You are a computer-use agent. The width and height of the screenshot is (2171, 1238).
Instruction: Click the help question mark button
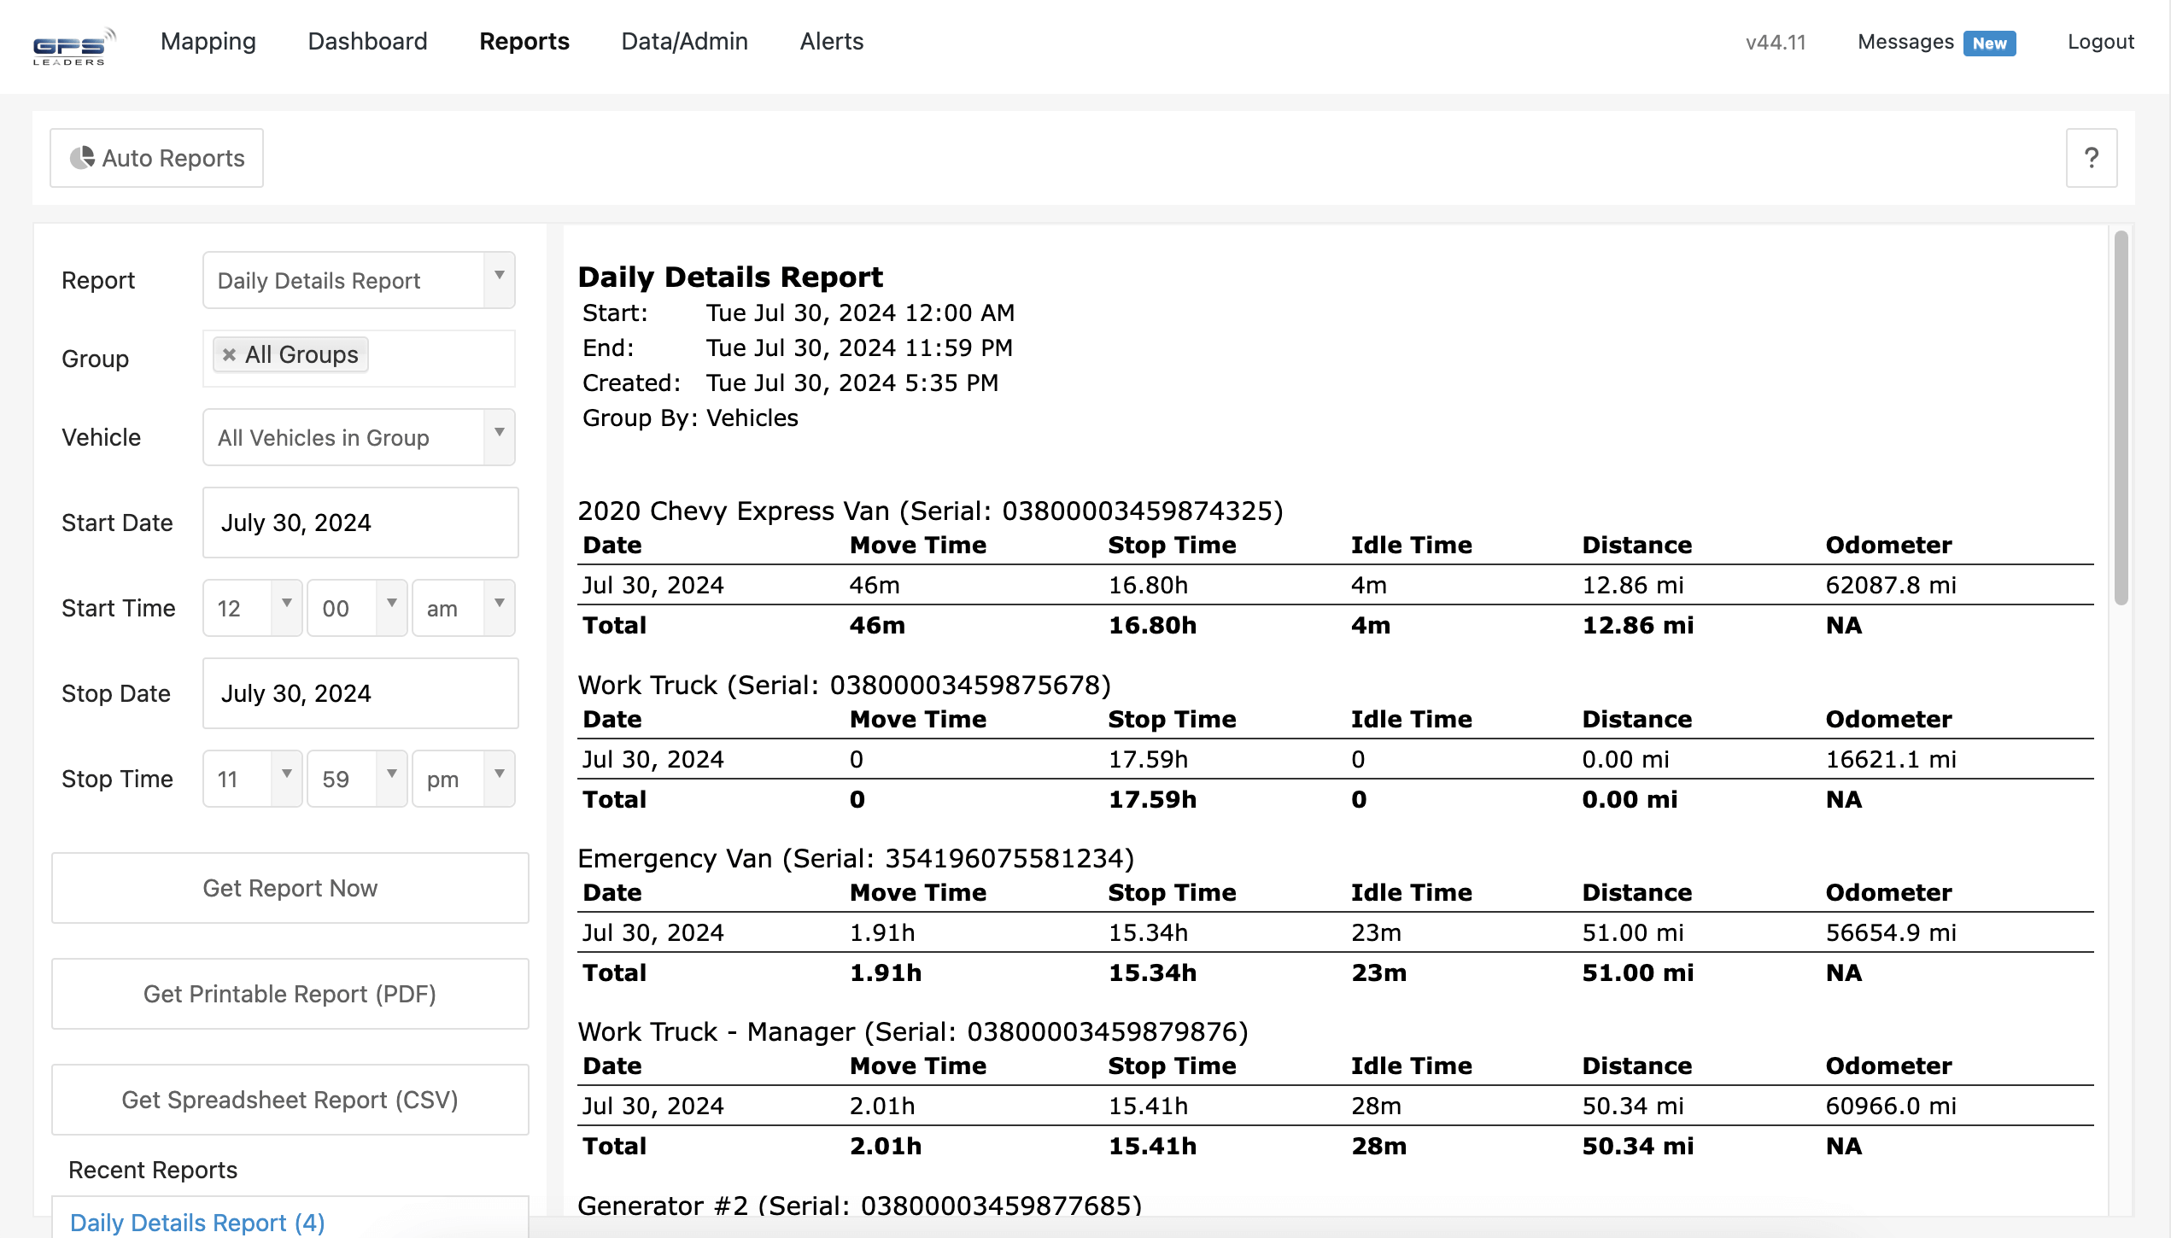pyautogui.click(x=2090, y=158)
